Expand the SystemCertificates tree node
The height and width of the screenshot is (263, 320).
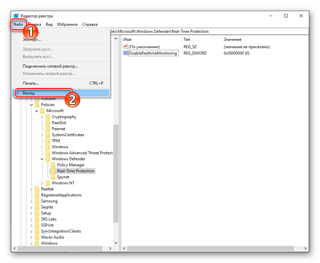42,135
